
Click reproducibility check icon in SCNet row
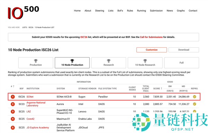click(194, 97)
